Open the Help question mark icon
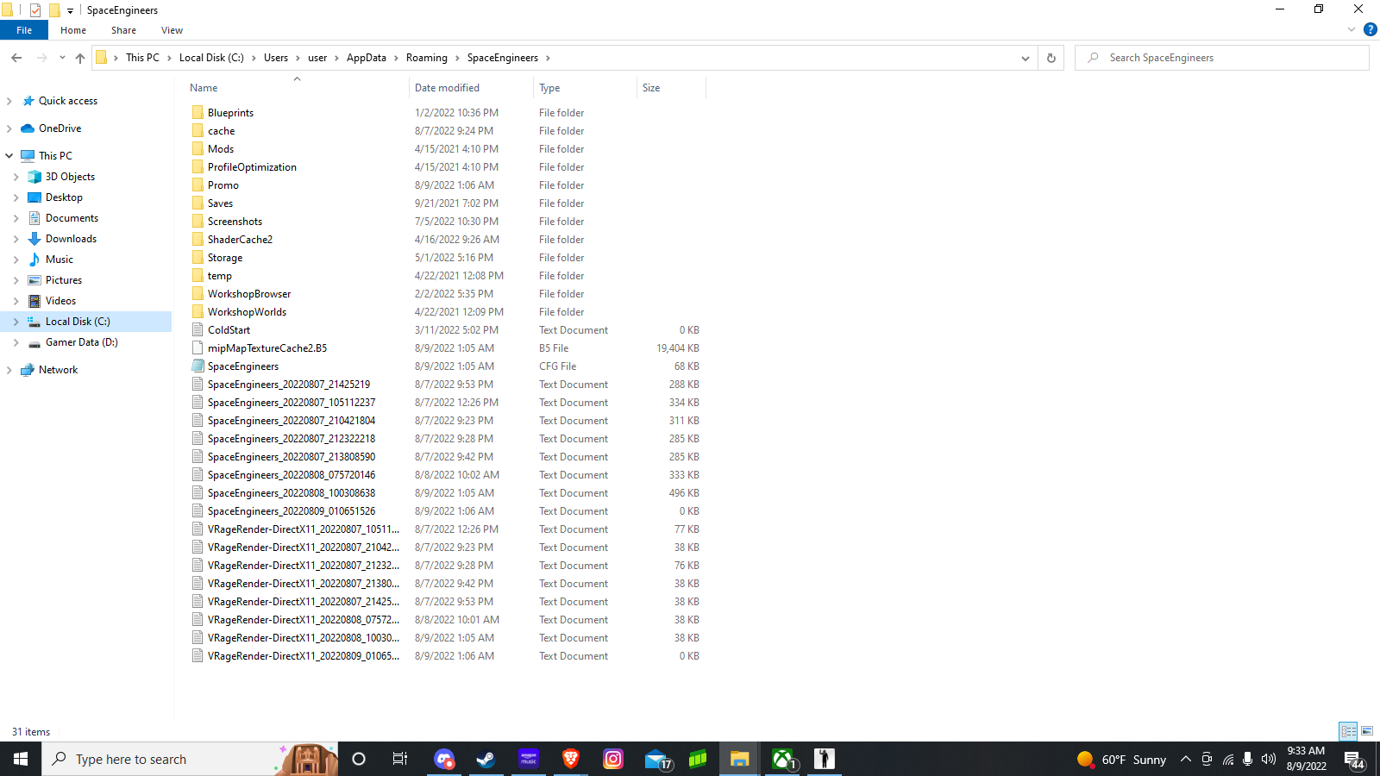 click(1370, 29)
